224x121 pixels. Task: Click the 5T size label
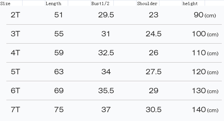point(15,72)
